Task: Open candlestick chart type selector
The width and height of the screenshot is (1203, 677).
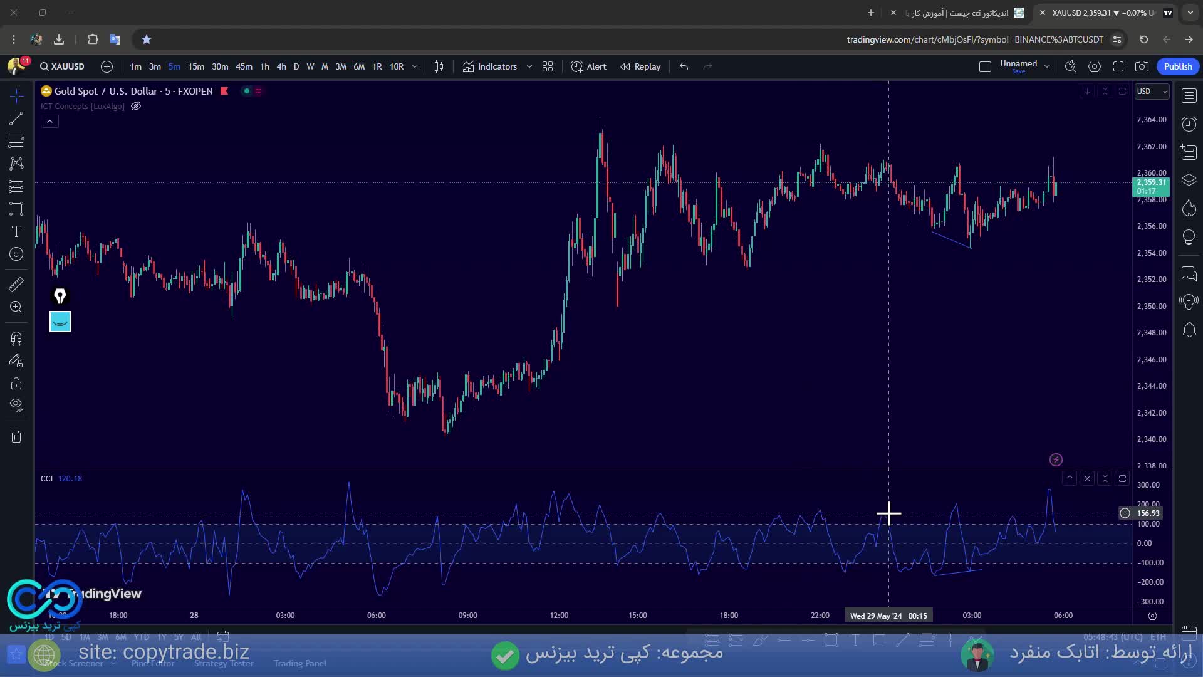Action: coord(439,66)
